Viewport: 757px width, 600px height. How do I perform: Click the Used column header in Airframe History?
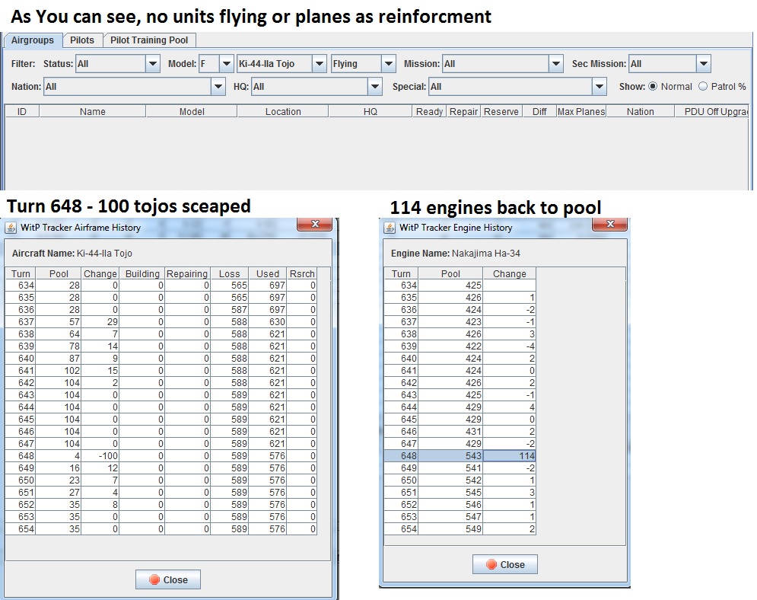(x=268, y=273)
